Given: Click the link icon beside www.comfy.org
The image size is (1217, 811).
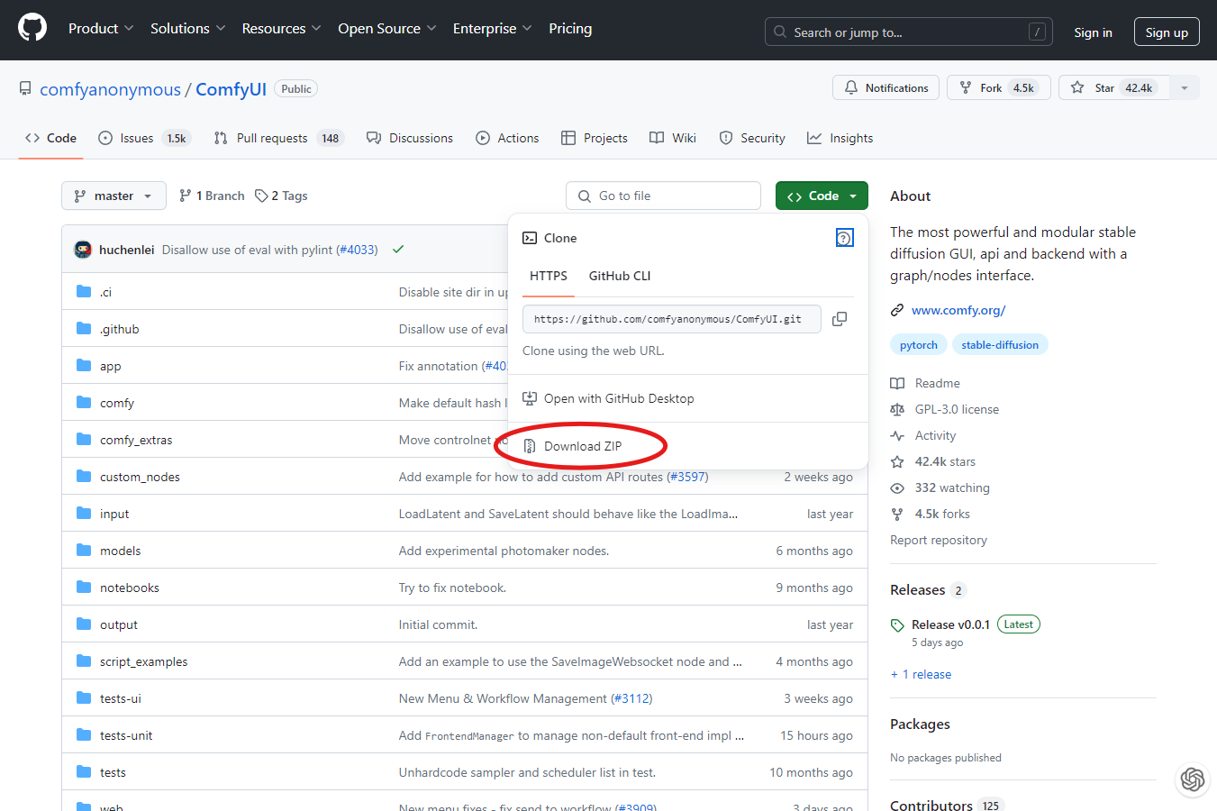Looking at the screenshot, I should (x=897, y=310).
